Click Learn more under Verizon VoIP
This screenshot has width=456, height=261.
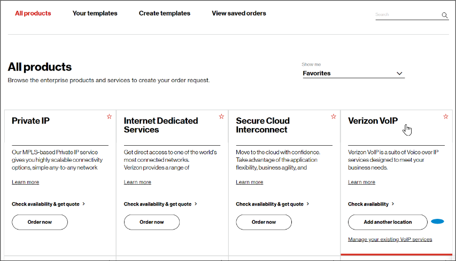[361, 182]
